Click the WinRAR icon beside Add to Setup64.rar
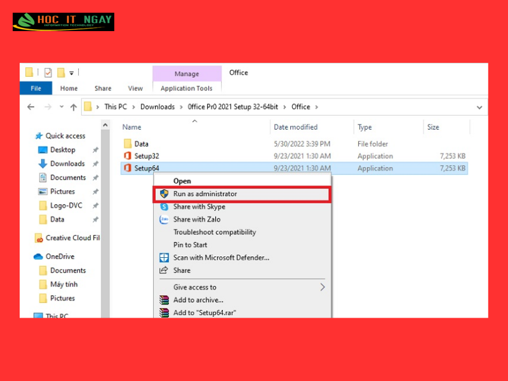The height and width of the screenshot is (381, 508). click(164, 312)
